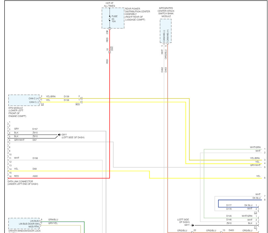Image resolution: width=268 pixels, height=233 pixels.
Task: Click the A900 circuit label
Action: [35, 176]
